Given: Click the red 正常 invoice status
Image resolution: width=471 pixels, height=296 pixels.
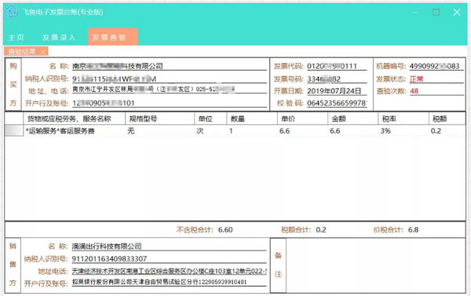Looking at the screenshot, I should [416, 79].
